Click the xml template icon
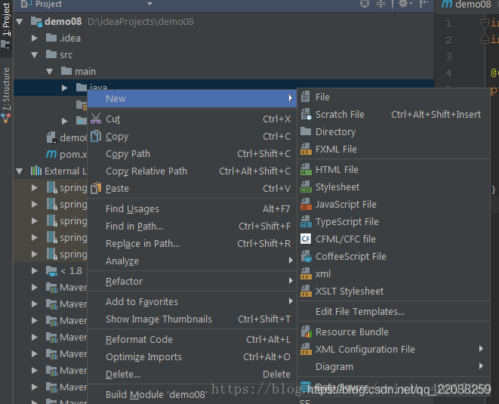This screenshot has height=404, width=499. [x=306, y=273]
